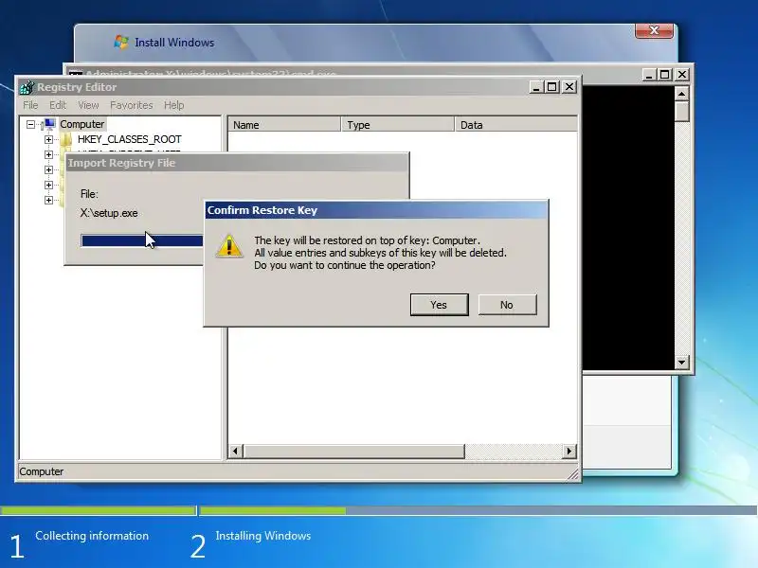Click the resize grip in Registry Editor corner
The image size is (758, 568).
[x=573, y=475]
